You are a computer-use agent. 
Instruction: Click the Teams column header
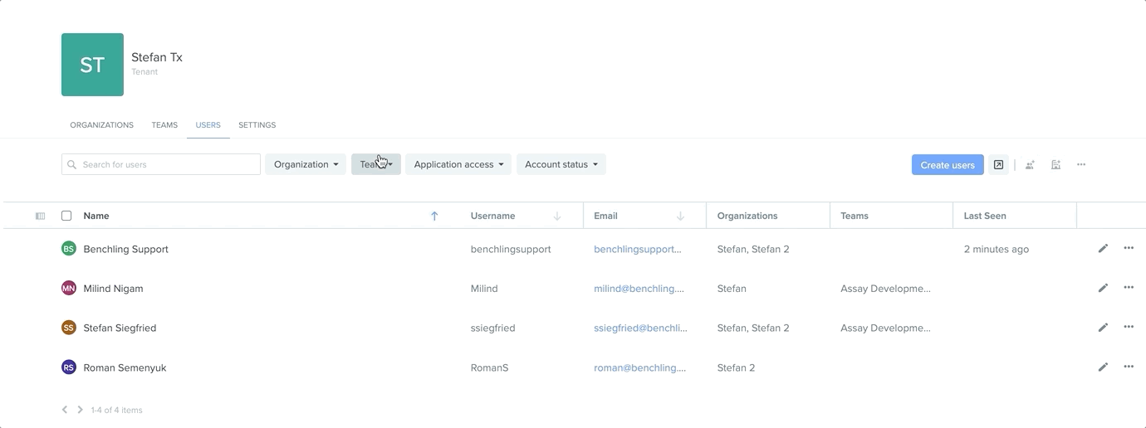pos(855,216)
